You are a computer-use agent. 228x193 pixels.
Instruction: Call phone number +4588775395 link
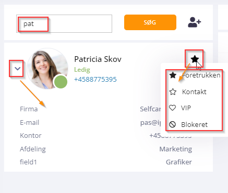point(95,80)
